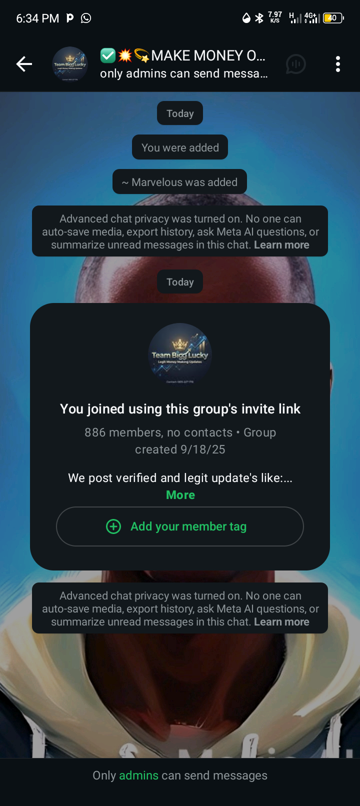Image resolution: width=360 pixels, height=806 pixels.
Task: Tap the voice chat waveform icon
Action: point(295,64)
